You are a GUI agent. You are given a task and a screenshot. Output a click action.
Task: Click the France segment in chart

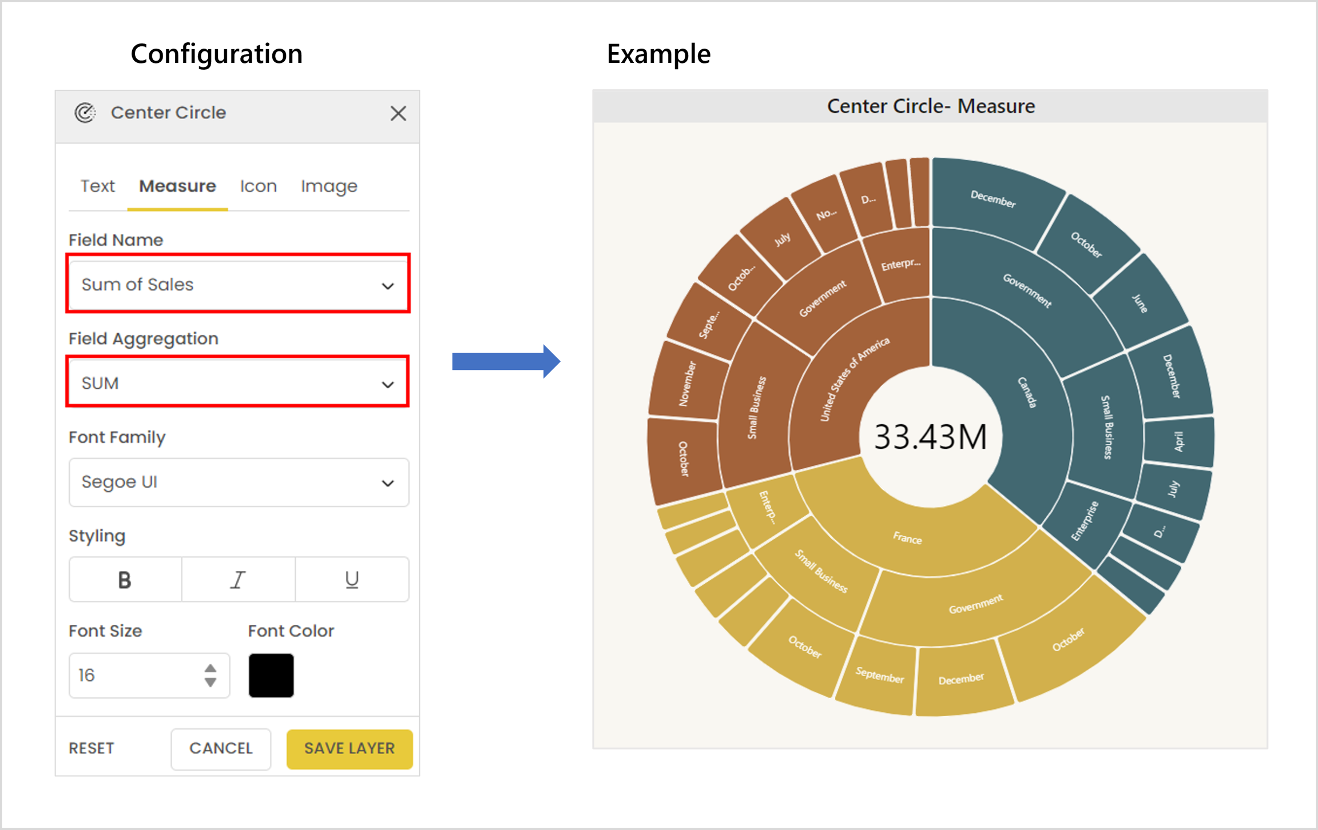(x=907, y=538)
